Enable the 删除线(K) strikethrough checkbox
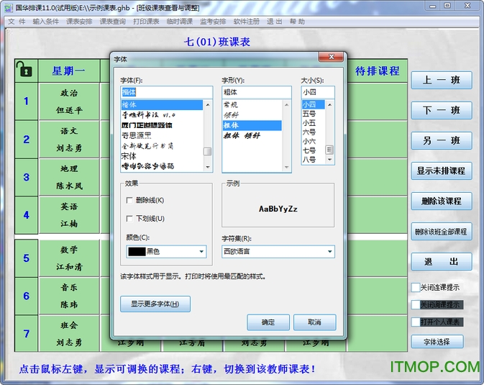The width and height of the screenshot is (484, 385). (x=129, y=200)
